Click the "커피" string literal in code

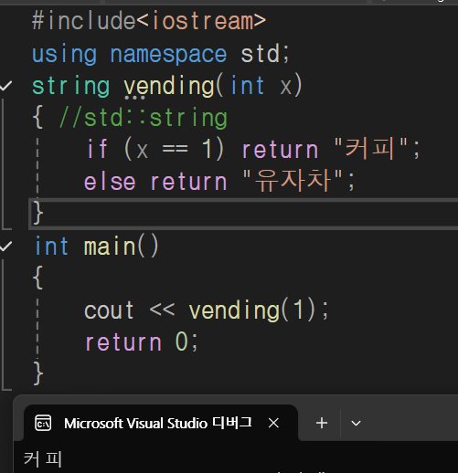click(371, 149)
